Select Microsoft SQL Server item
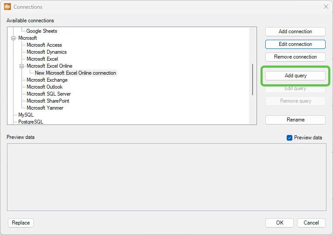 tap(49, 94)
